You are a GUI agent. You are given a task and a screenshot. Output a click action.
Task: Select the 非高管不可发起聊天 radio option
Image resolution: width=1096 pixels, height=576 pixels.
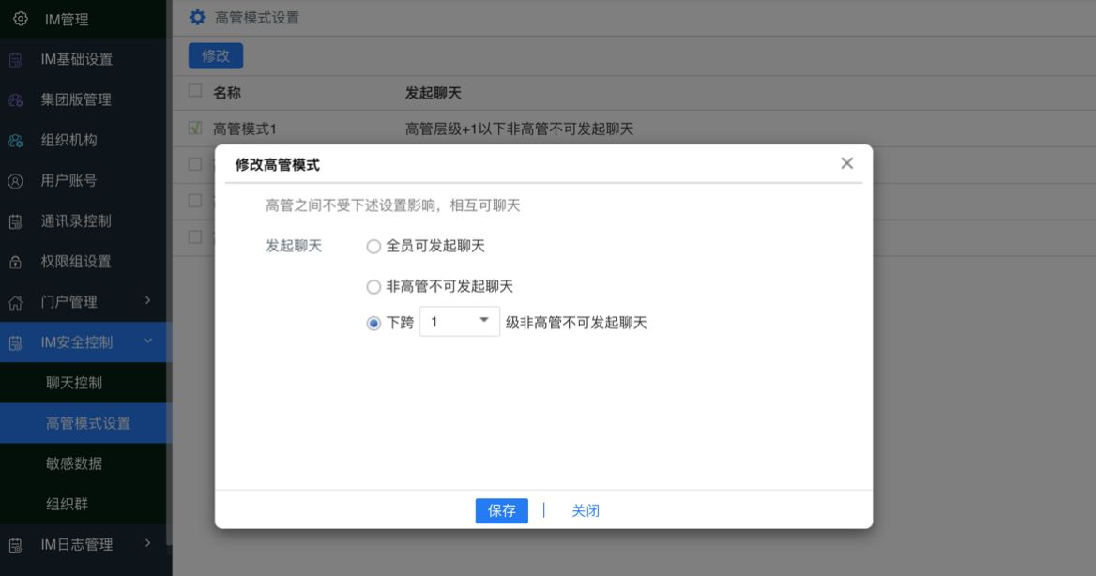pos(374,287)
